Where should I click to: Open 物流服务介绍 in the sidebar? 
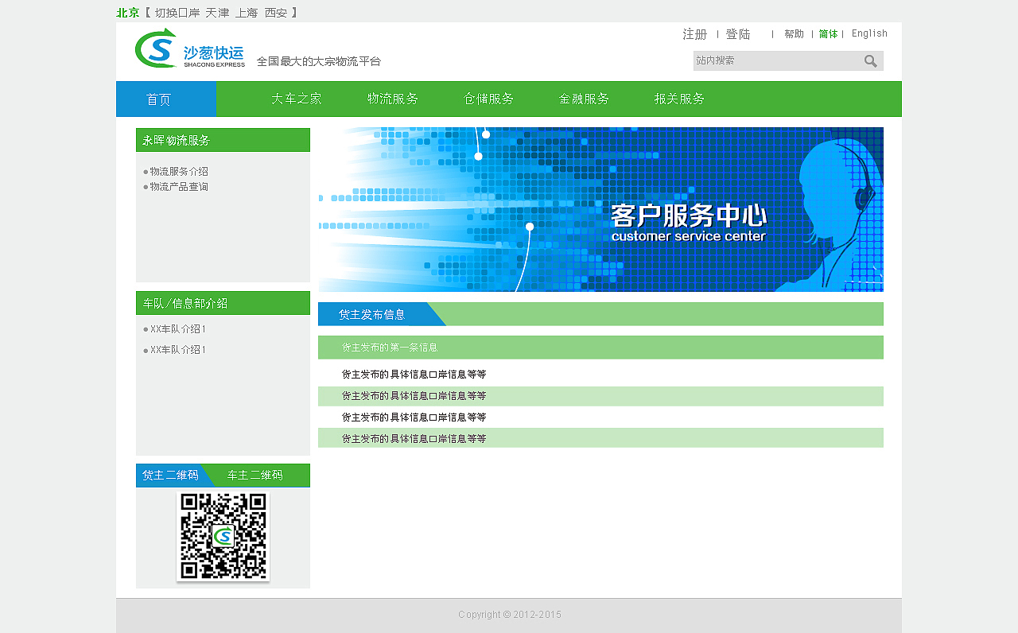[x=179, y=172]
